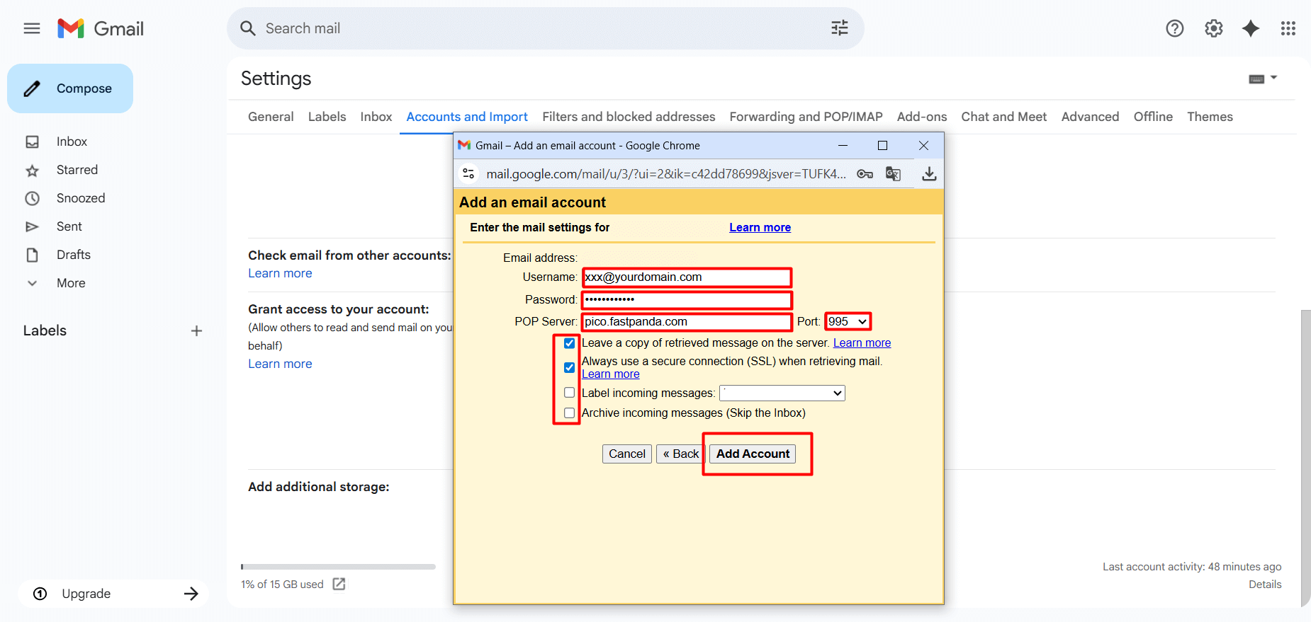Click the password key icon in the popup
The width and height of the screenshot is (1311, 622).
click(865, 174)
